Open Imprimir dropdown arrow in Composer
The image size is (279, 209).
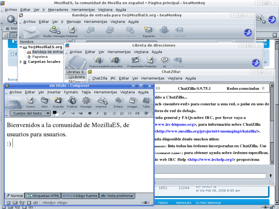pyautogui.click(x=106, y=103)
